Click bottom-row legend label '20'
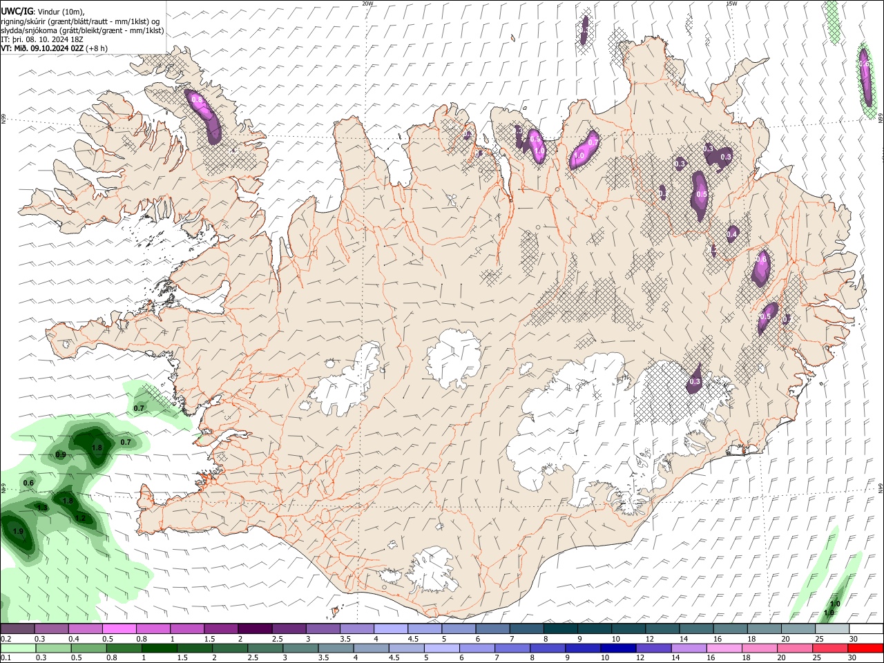884x663 pixels. pyautogui.click(x=782, y=658)
